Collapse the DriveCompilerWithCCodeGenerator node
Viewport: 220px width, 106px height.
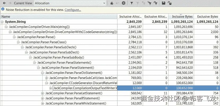pos(10,32)
